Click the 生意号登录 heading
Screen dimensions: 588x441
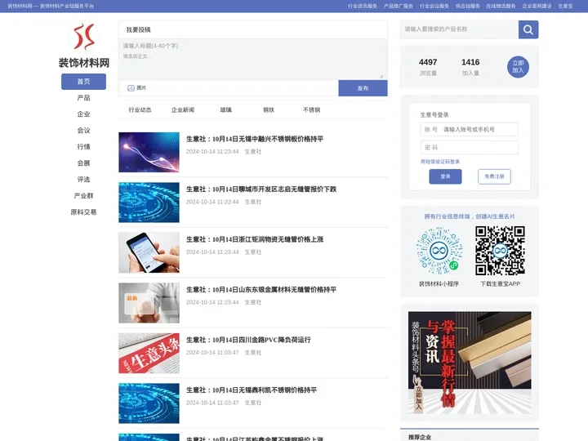click(x=434, y=115)
